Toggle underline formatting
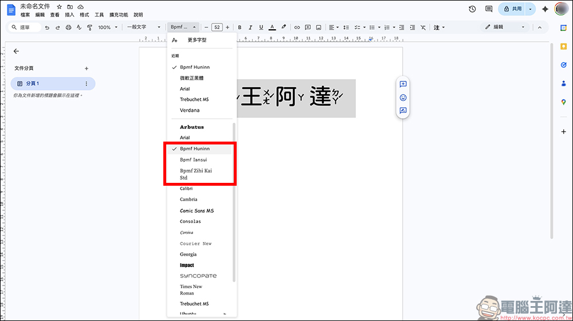573x321 pixels. [x=261, y=28]
